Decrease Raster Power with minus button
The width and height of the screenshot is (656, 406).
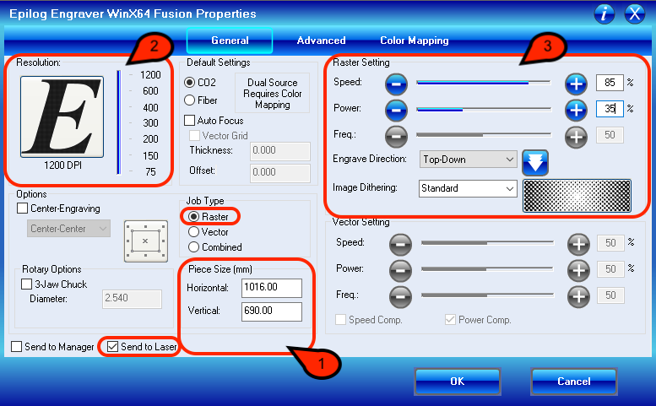(x=396, y=109)
